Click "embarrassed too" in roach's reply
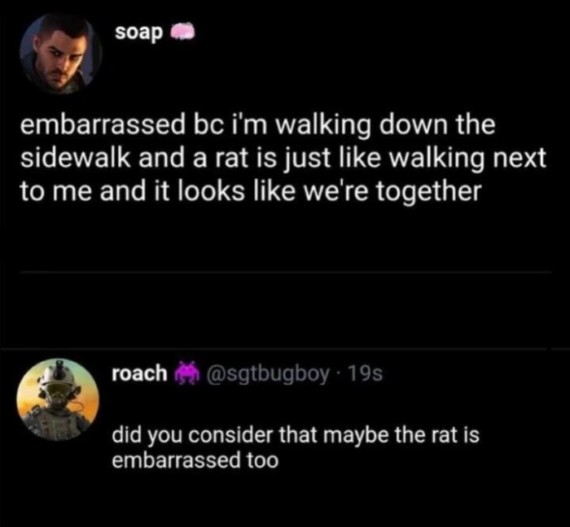The width and height of the screenshot is (570, 527). click(195, 459)
